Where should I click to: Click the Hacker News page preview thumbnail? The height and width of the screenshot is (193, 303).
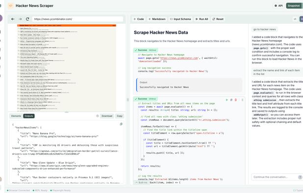67,68
